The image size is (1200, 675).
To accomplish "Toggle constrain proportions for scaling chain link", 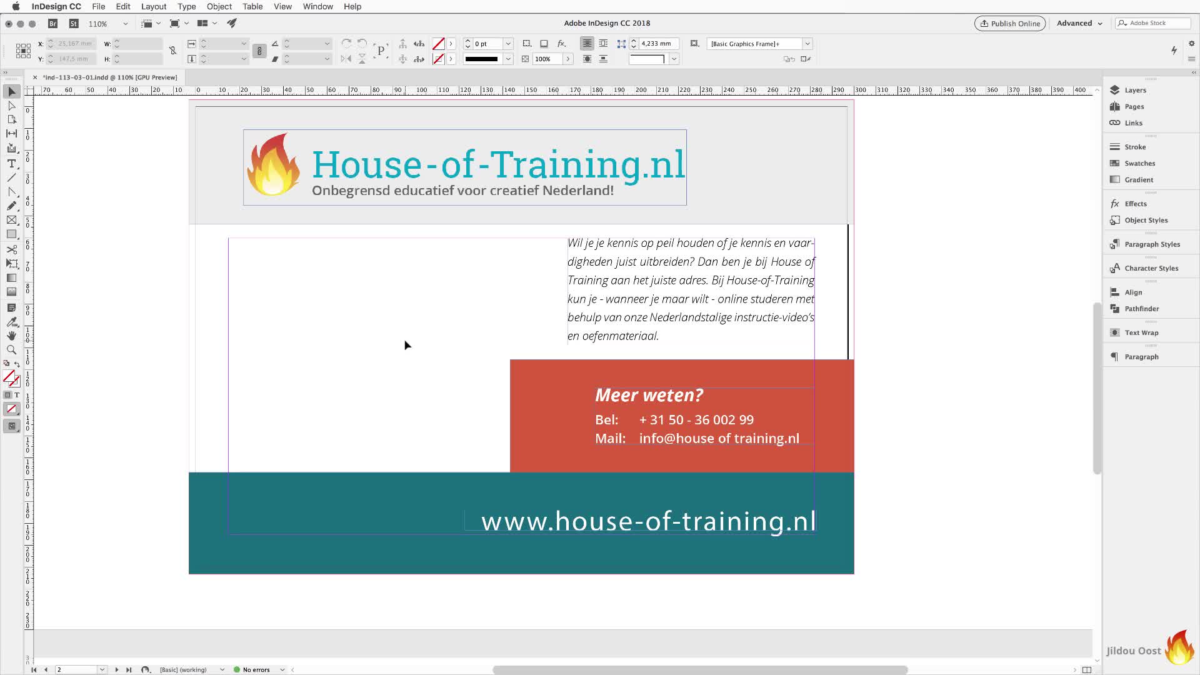I will (259, 51).
